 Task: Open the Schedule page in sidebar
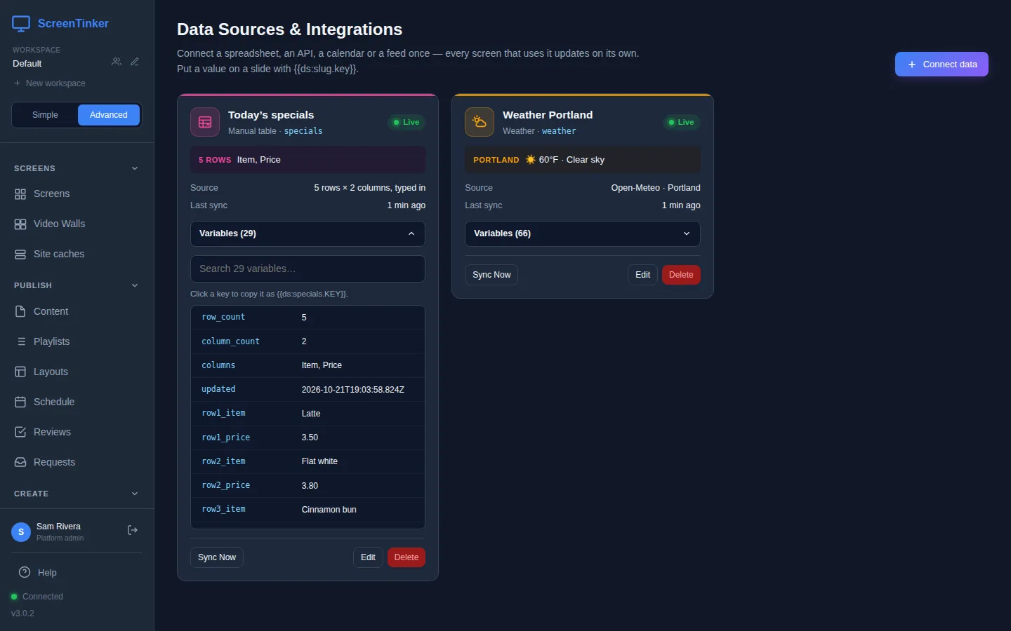pos(77,402)
